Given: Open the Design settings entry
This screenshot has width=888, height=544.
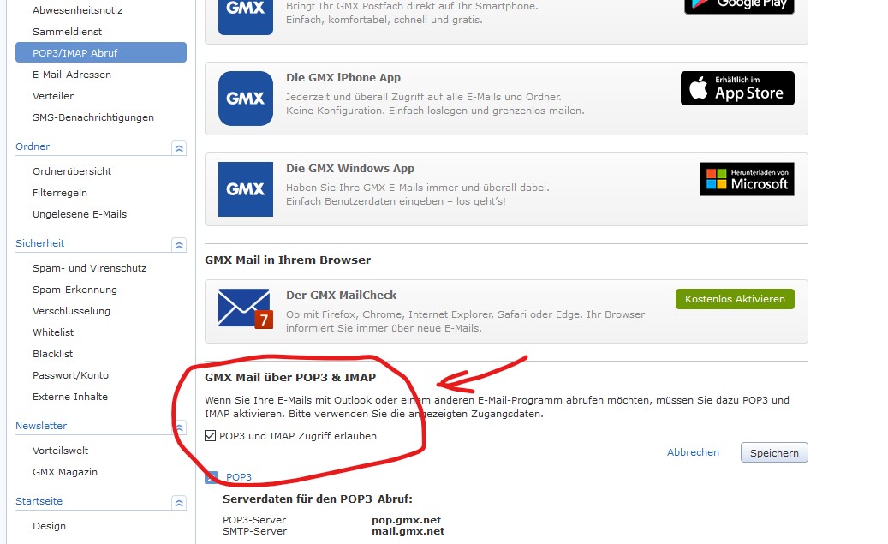Looking at the screenshot, I should click(50, 526).
